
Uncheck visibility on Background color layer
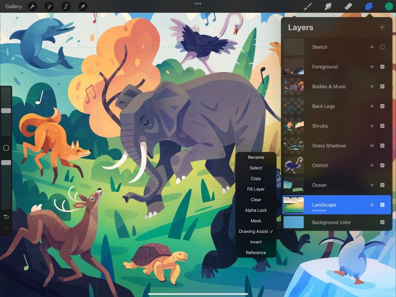point(383,222)
